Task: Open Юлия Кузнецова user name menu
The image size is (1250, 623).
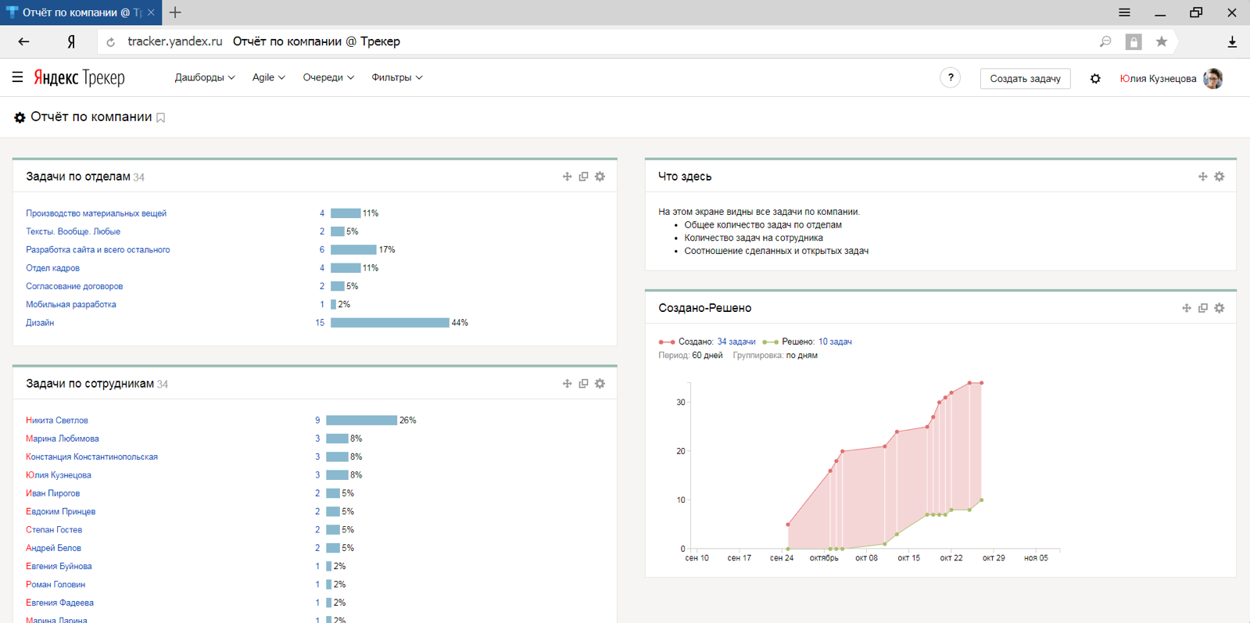Action: (1158, 78)
